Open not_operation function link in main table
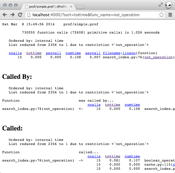The image size is (175, 173). coord(159,57)
